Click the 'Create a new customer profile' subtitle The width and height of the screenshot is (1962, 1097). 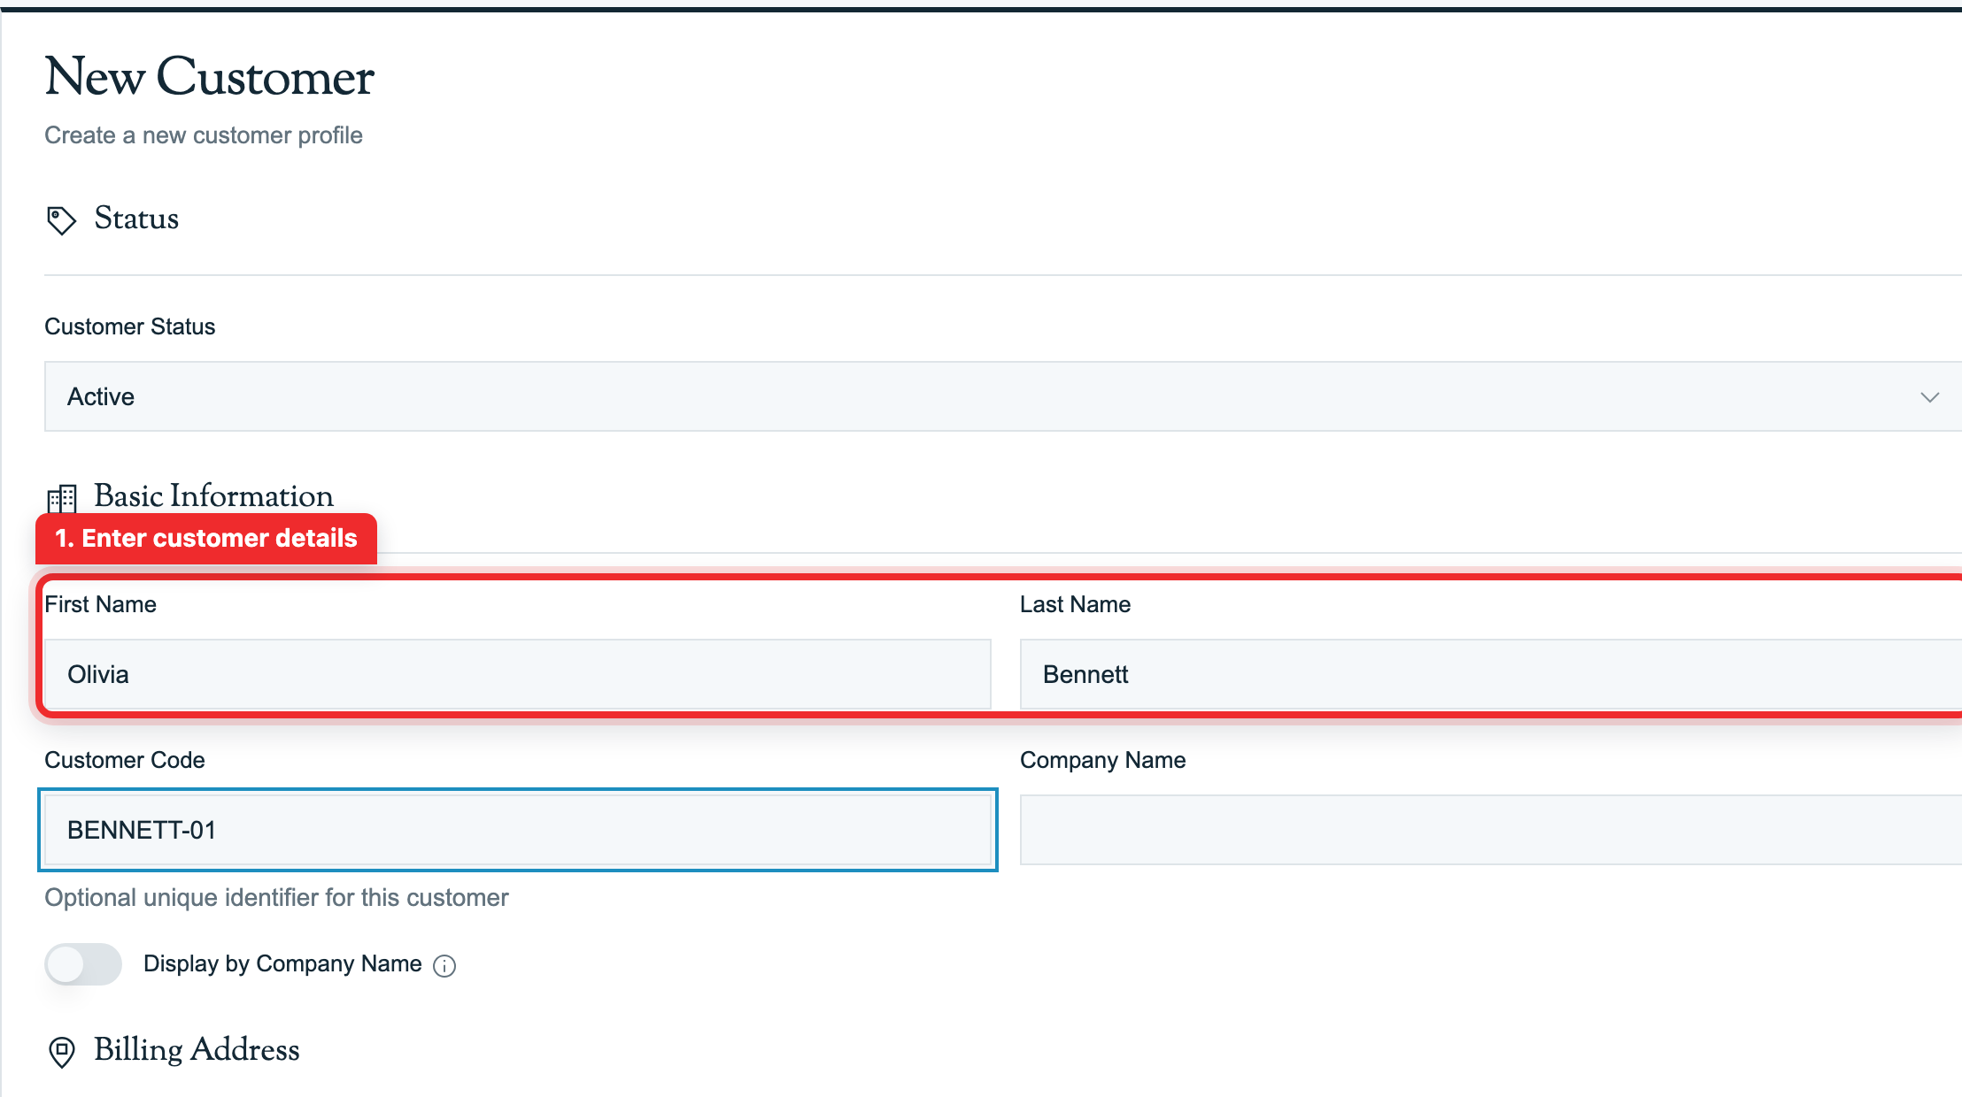point(204,135)
